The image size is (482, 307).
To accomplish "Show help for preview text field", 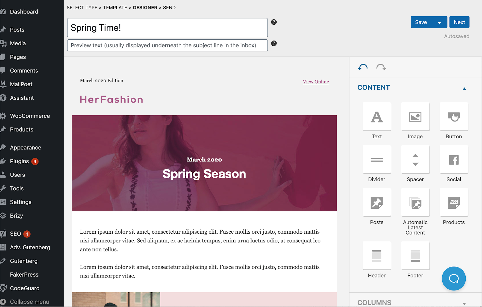I will pos(274,43).
